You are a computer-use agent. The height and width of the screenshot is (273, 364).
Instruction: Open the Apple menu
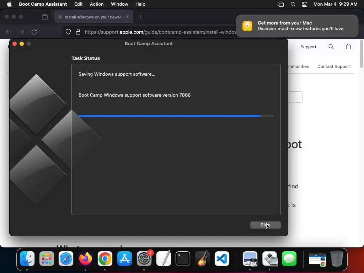pyautogui.click(x=9, y=4)
